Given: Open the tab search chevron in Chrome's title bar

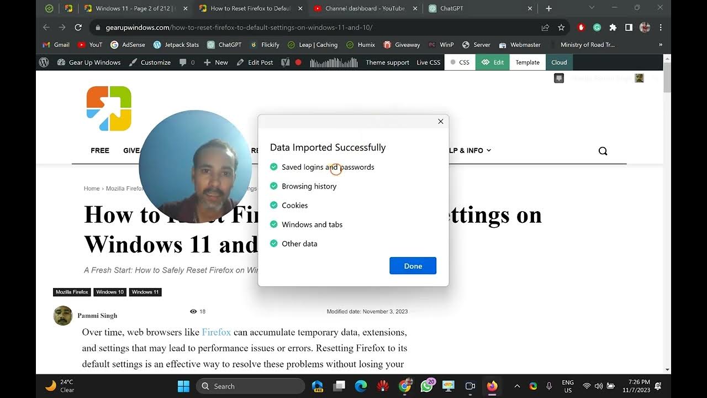Looking at the screenshot, I should pos(592,8).
